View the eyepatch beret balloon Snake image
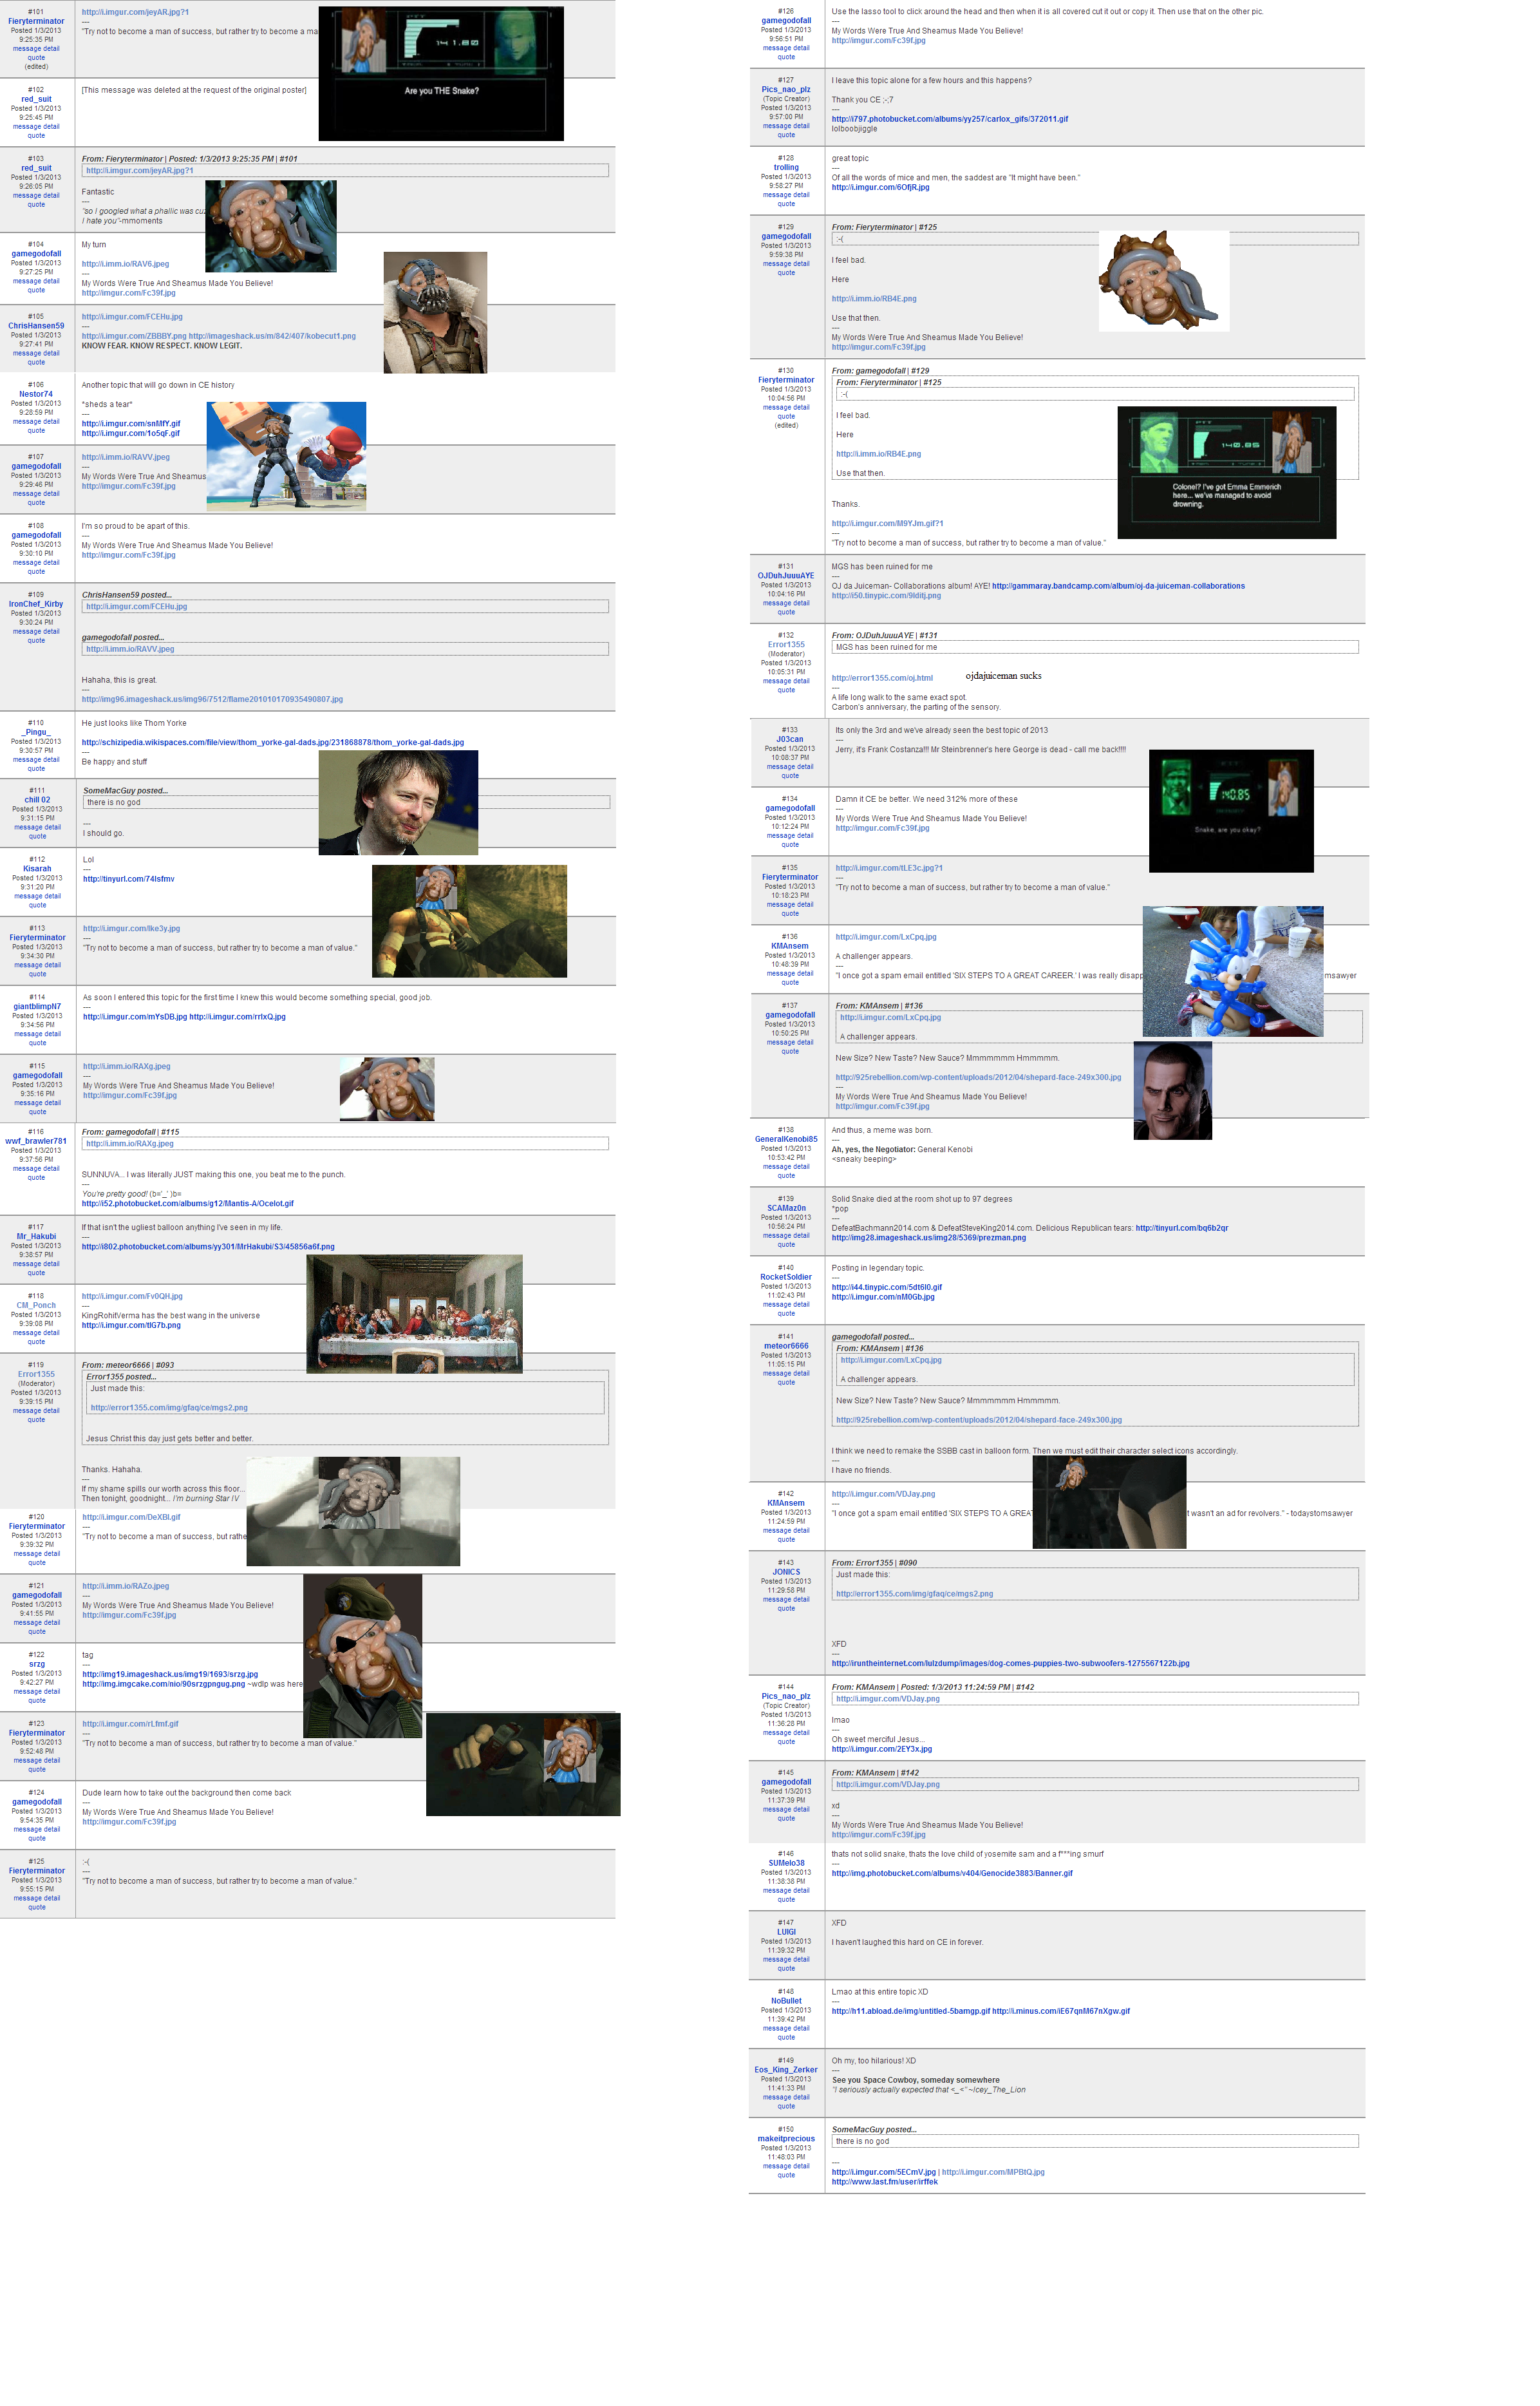1540x2406 pixels. point(362,1656)
